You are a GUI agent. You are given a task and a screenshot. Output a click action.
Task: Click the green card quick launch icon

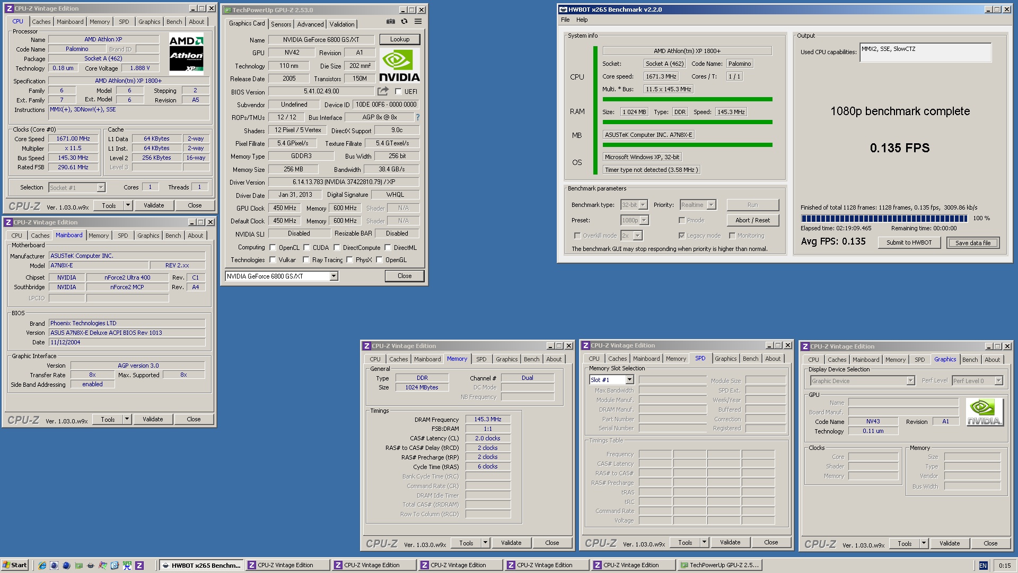(78, 566)
